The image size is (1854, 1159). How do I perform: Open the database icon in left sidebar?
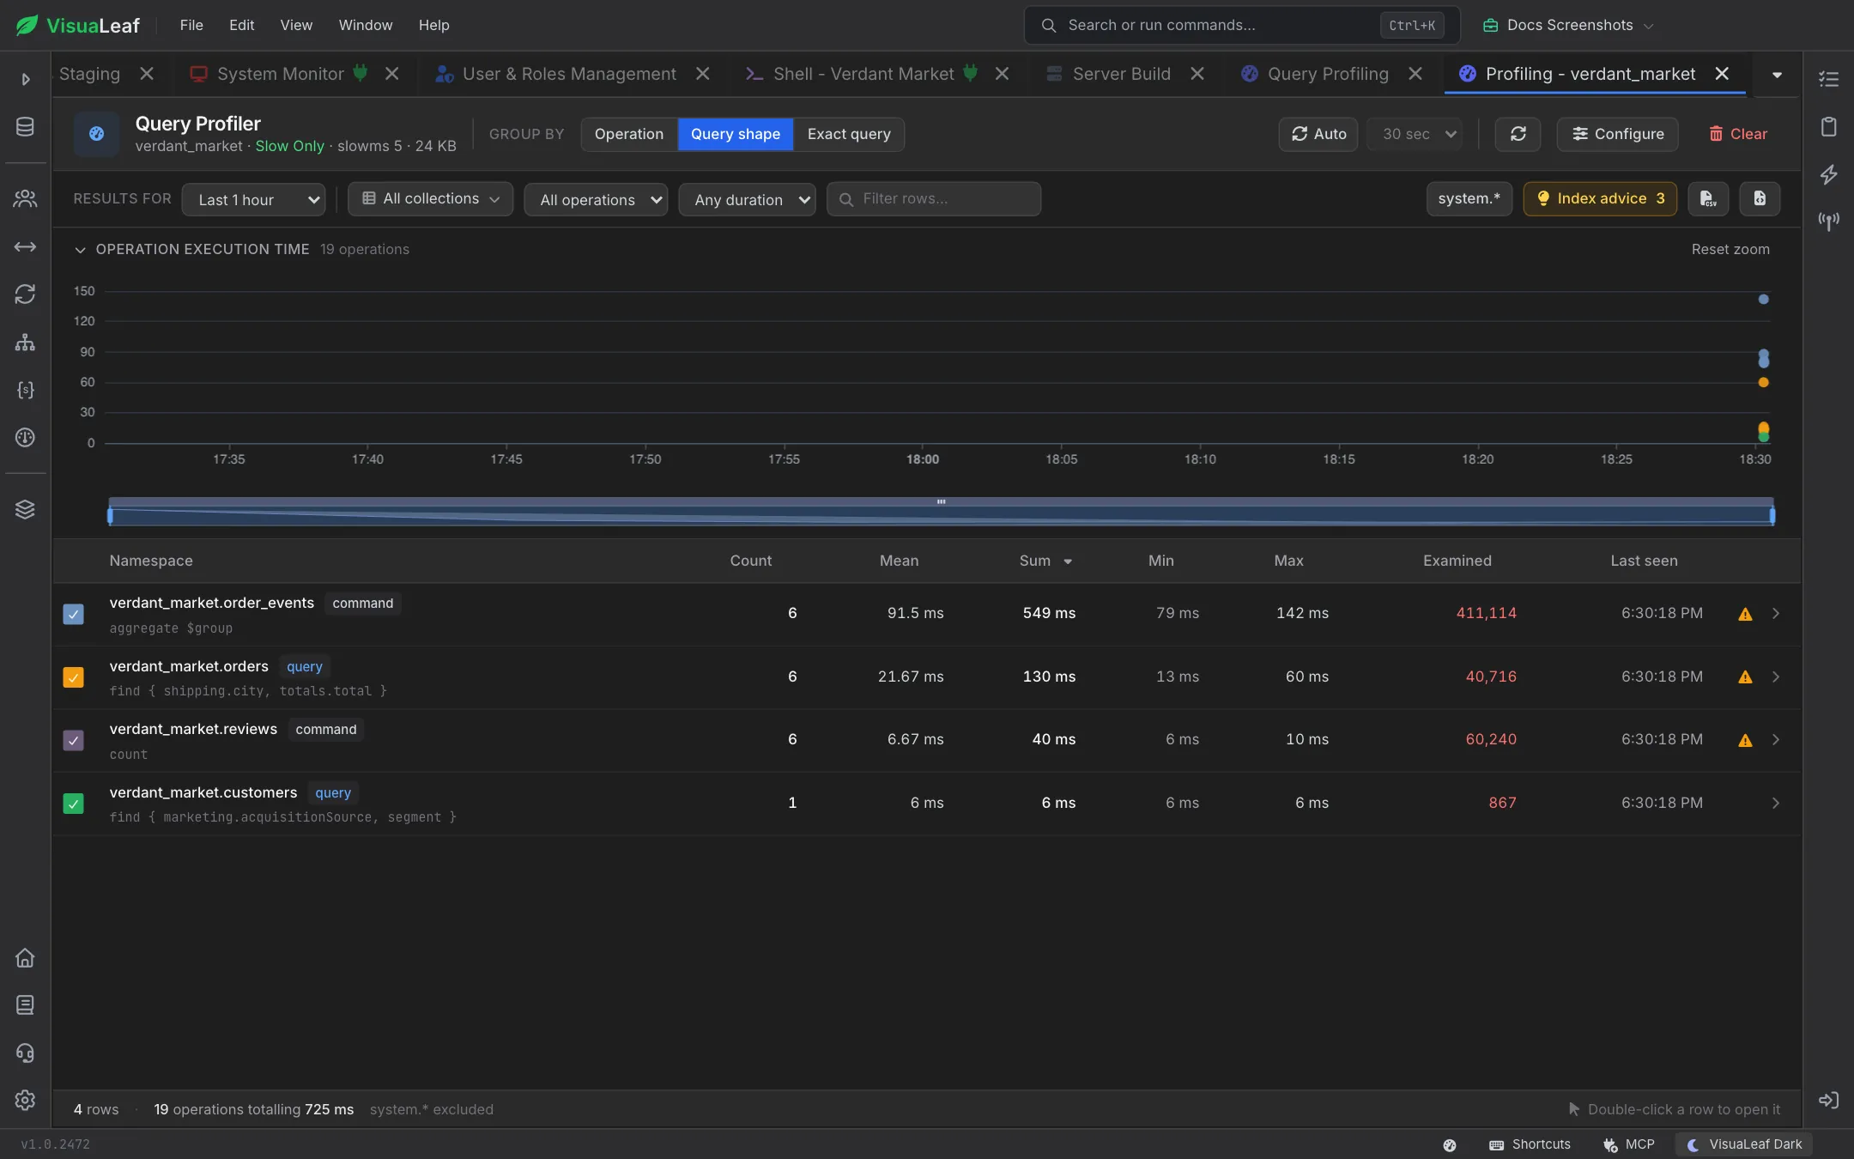click(25, 127)
